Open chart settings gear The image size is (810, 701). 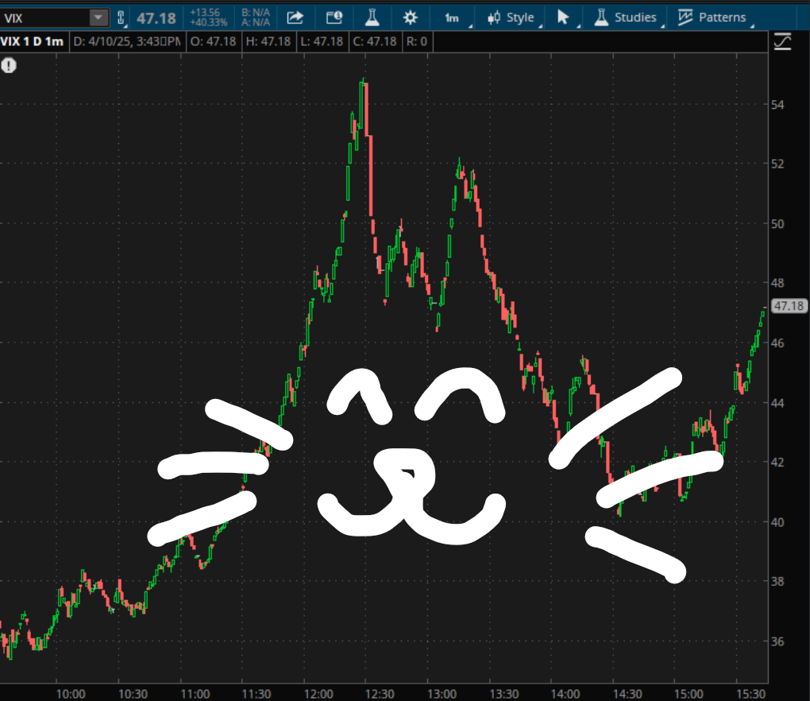[411, 17]
